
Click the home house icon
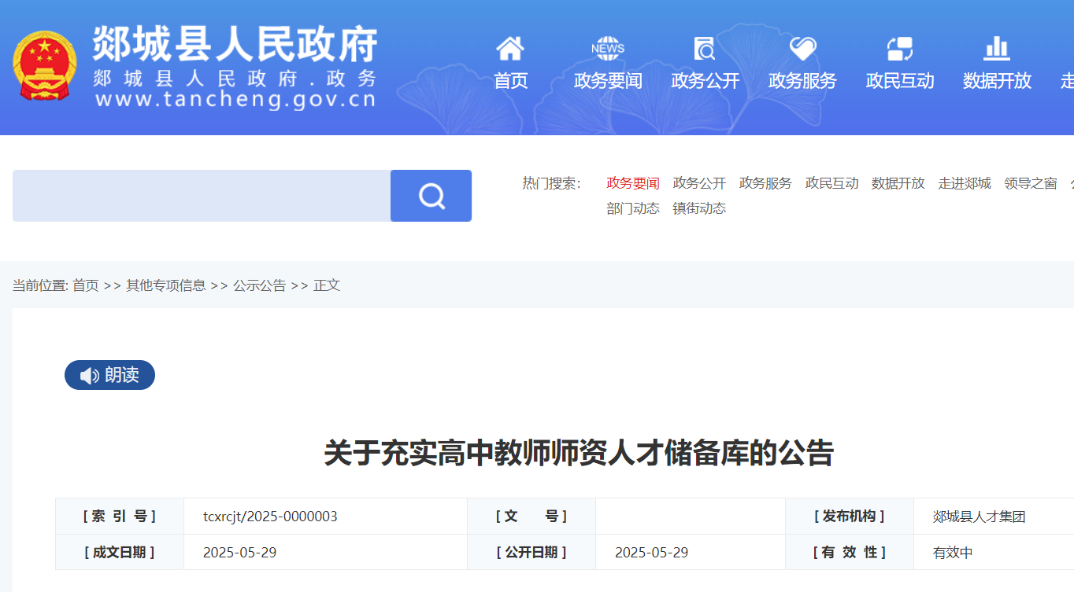tap(510, 49)
